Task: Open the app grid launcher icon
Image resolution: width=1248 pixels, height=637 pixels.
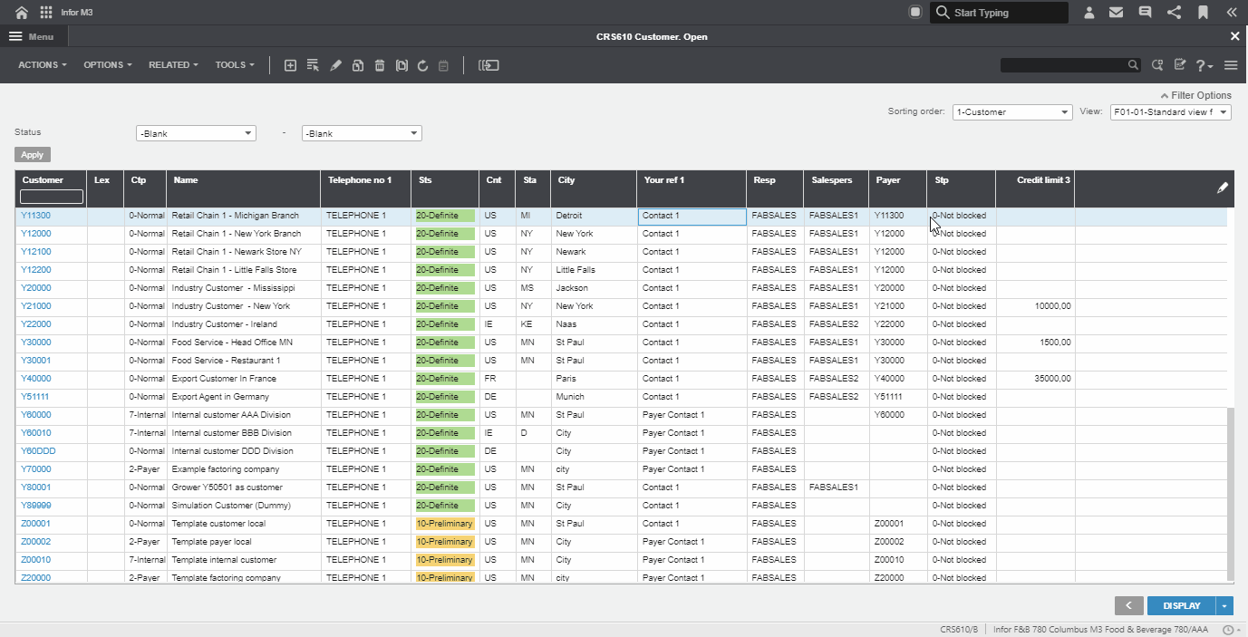Action: (46, 13)
